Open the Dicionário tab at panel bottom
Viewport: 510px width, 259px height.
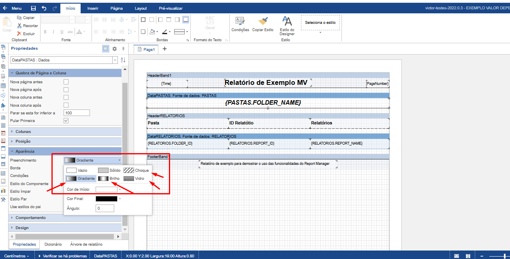53,244
